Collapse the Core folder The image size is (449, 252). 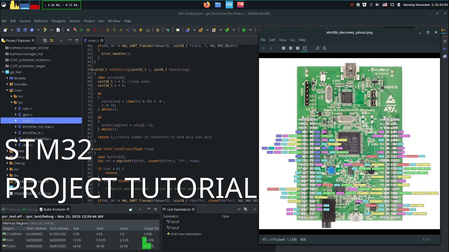[x=7, y=90]
